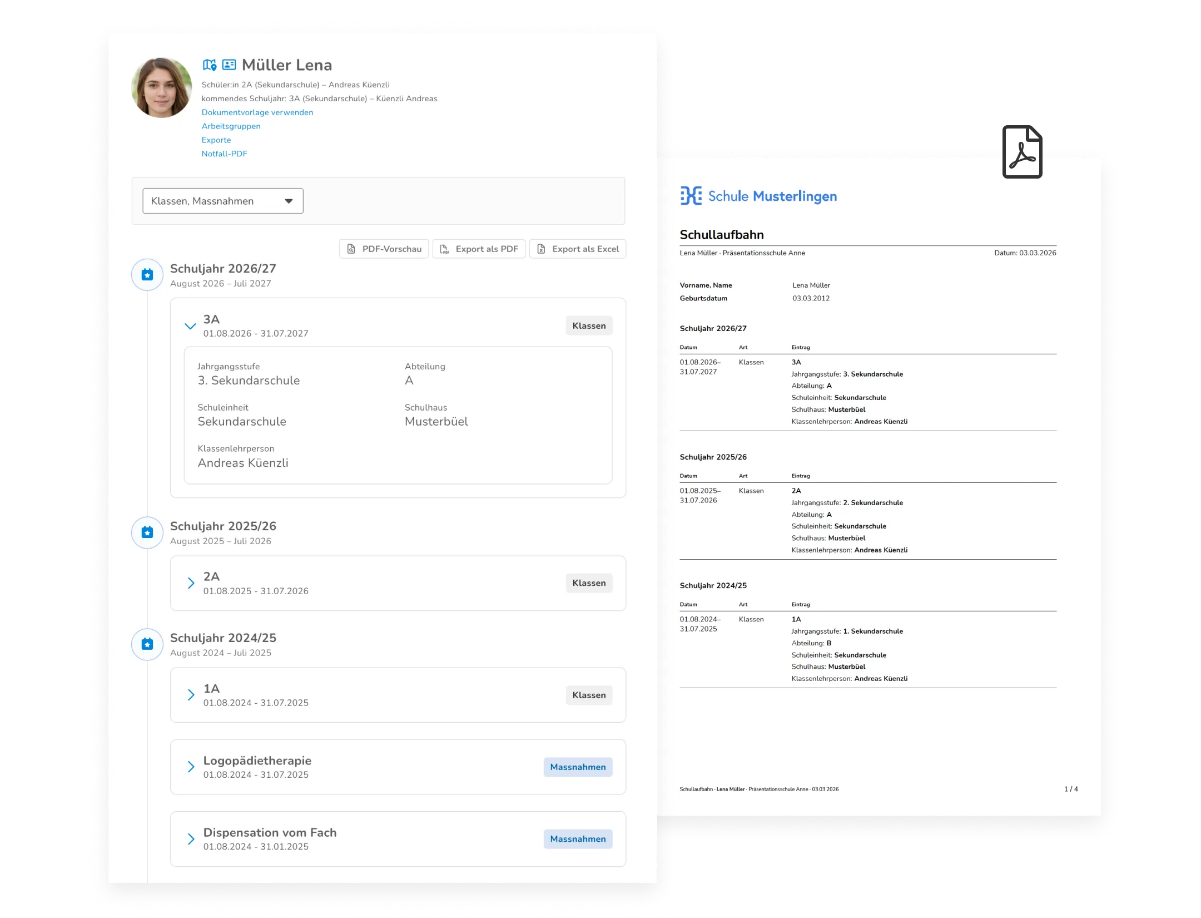Click the 'Schullaufbahn' title in the PDF preview
1201x918 pixels.
click(722, 235)
